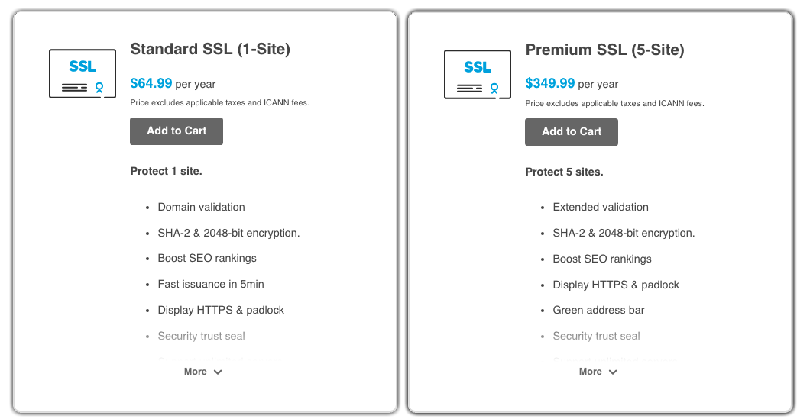Add Standard SSL (1-Site) to cart
The image size is (810, 419).
[177, 131]
